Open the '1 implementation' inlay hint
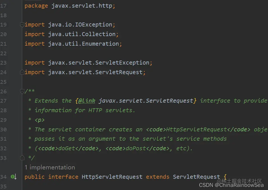Viewport: 268px width, 190px height. (x=50, y=167)
